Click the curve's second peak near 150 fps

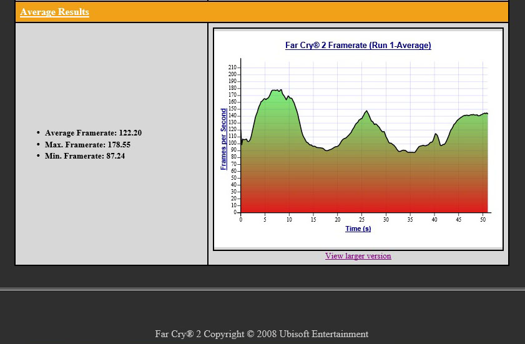366,112
